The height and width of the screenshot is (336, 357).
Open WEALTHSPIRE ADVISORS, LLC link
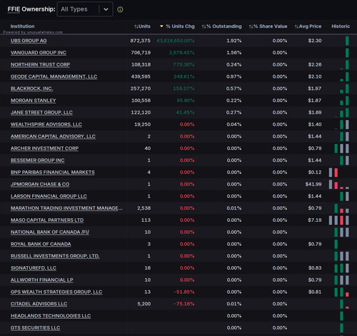[46, 124]
